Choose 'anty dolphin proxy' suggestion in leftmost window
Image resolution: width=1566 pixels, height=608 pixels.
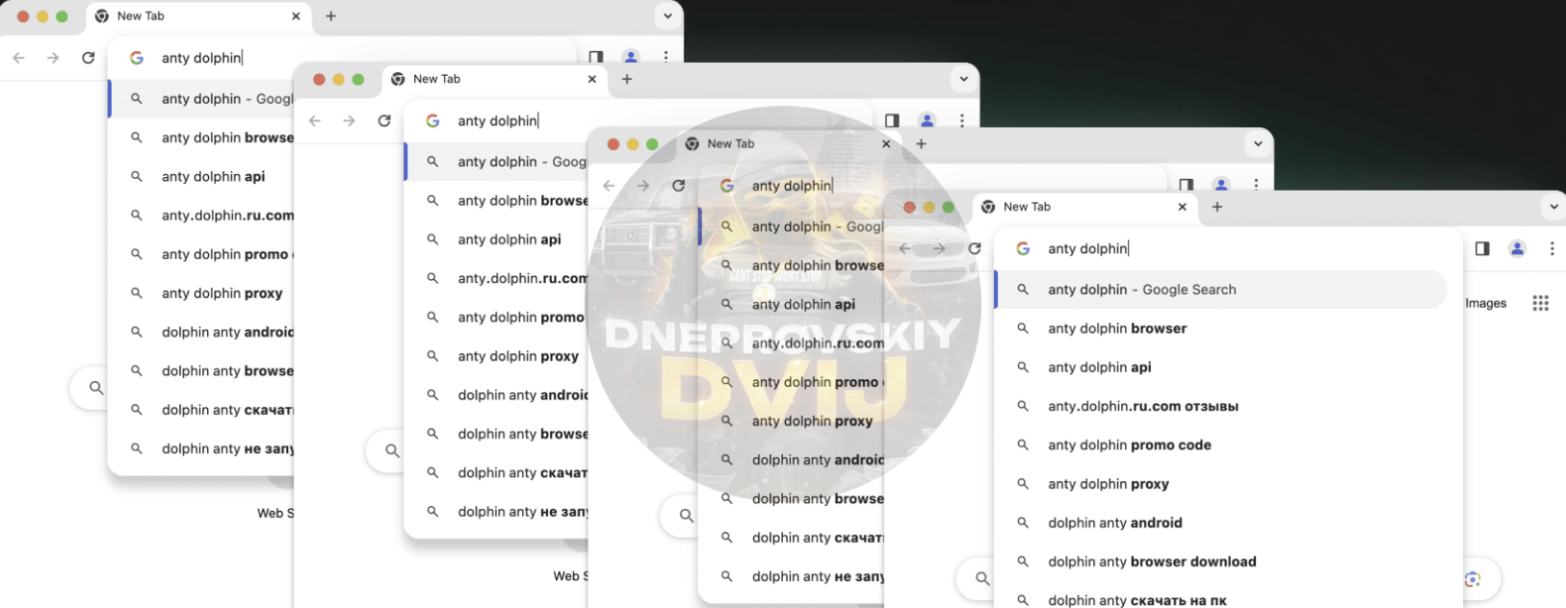click(201, 293)
